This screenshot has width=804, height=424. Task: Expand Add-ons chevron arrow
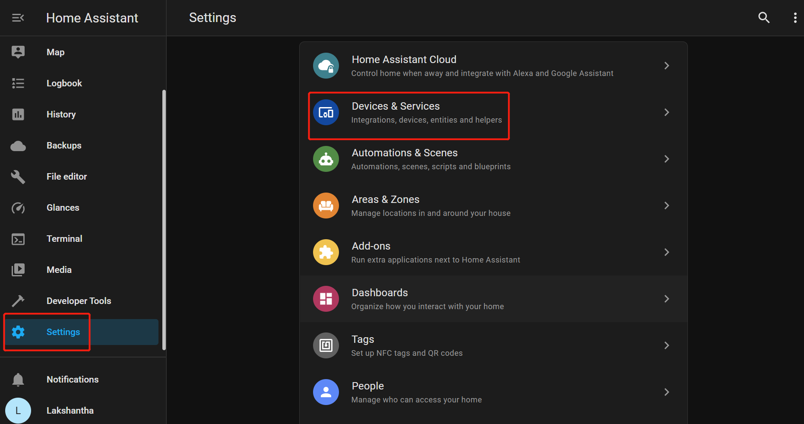[x=667, y=252]
